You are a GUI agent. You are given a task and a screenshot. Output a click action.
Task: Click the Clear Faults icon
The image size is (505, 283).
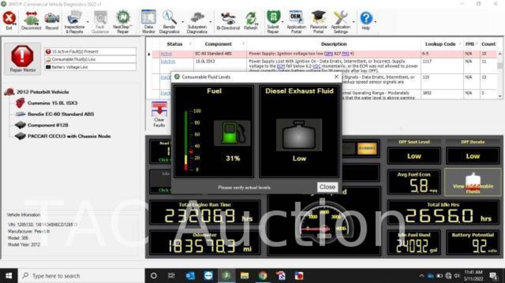pos(159,115)
